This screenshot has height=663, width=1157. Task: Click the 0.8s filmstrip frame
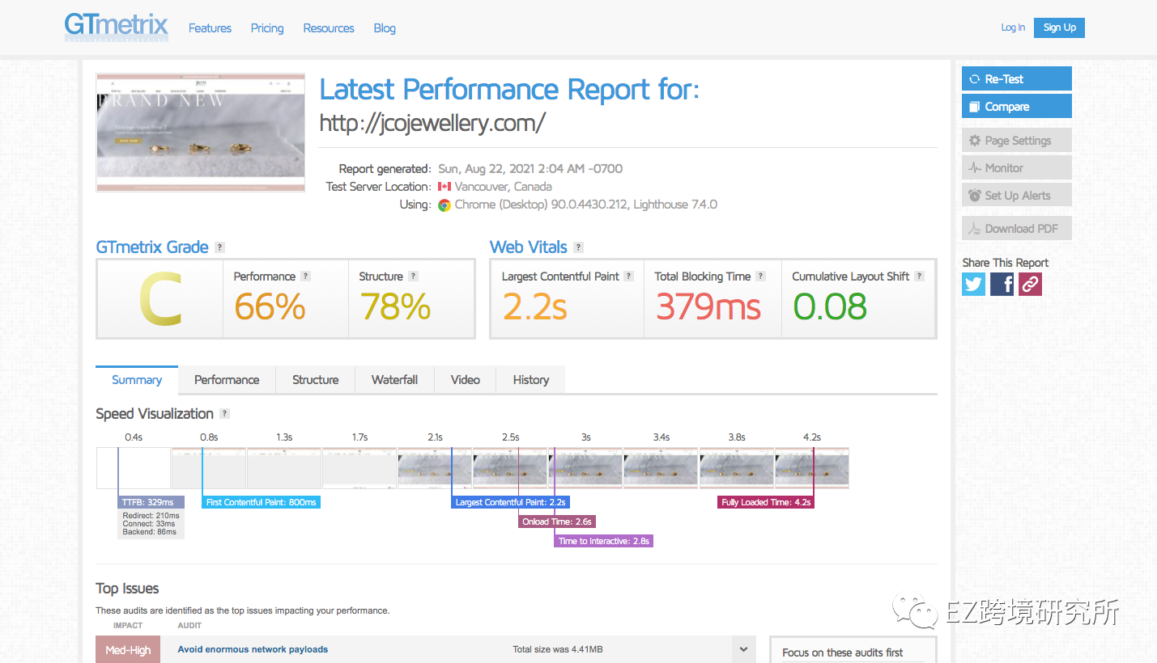click(209, 467)
